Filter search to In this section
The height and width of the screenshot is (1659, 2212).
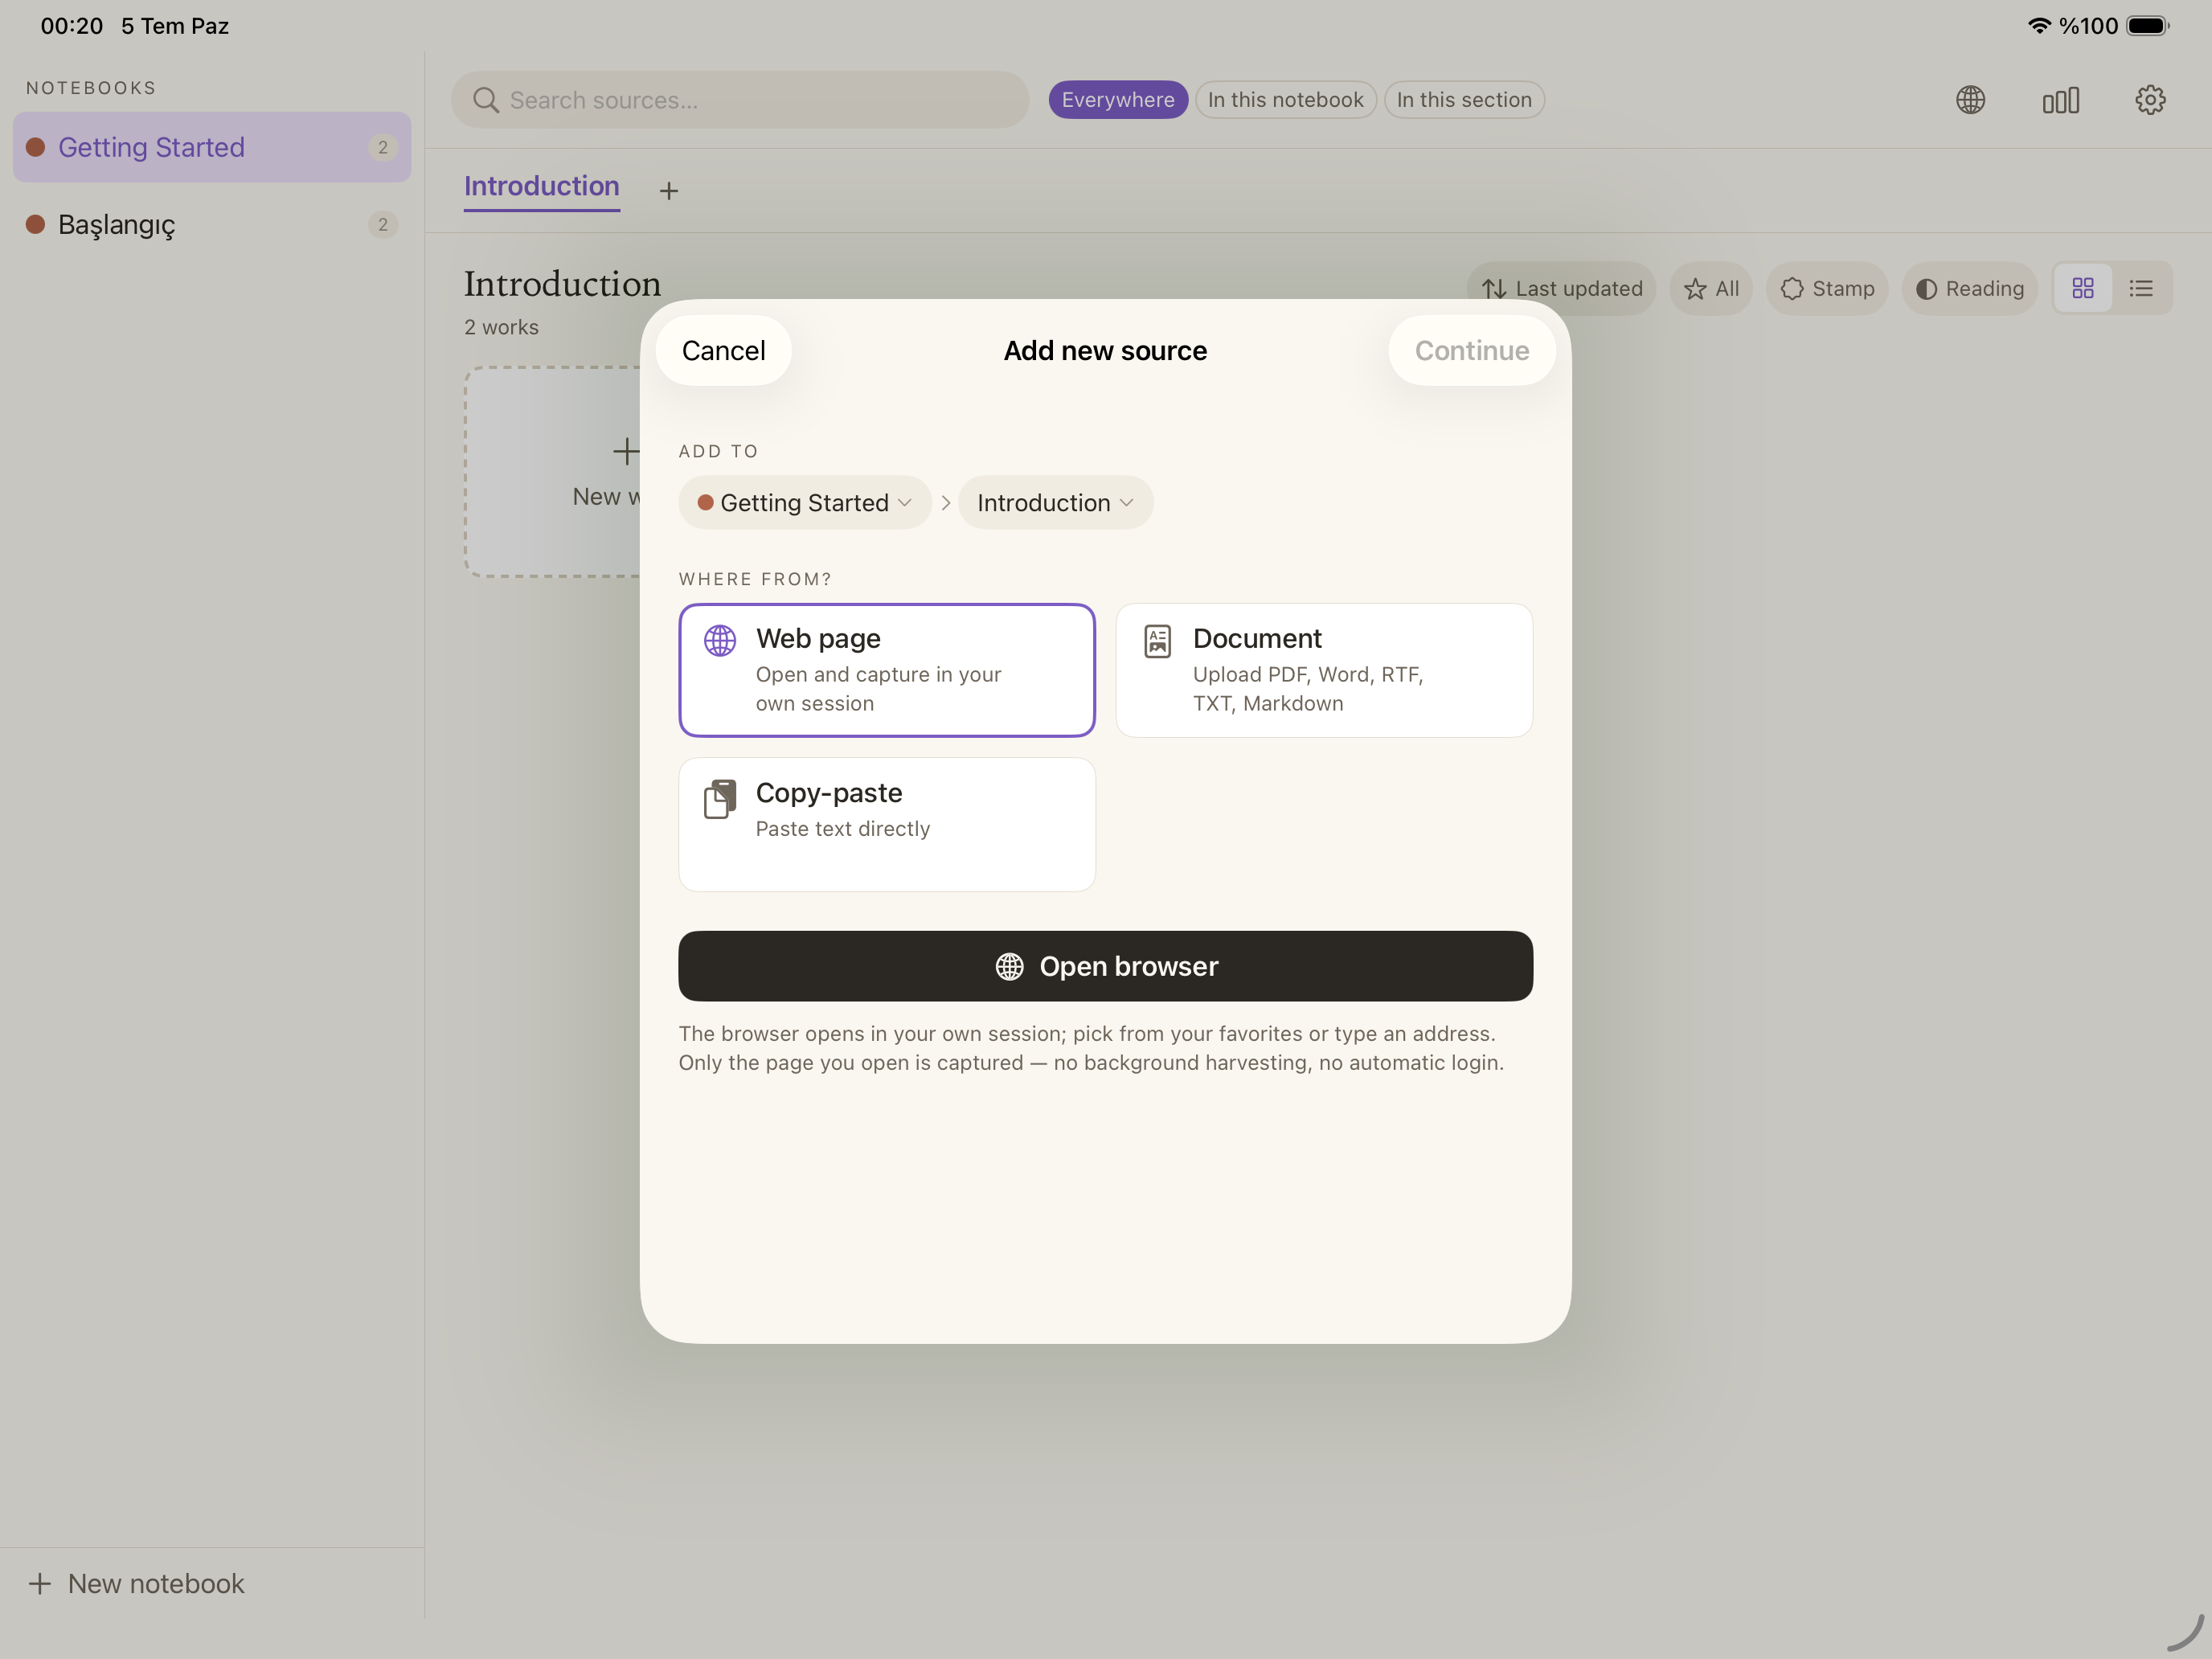coord(1464,100)
